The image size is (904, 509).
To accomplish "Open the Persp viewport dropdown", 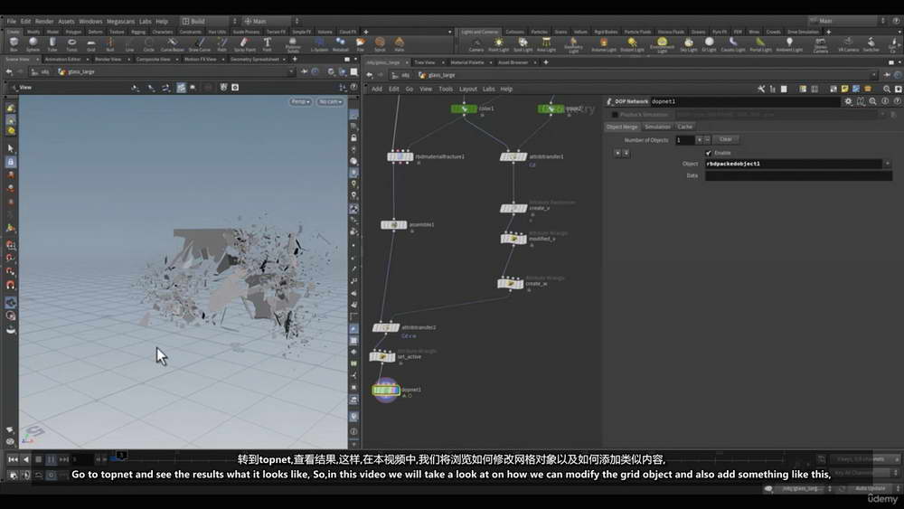I will tap(300, 101).
